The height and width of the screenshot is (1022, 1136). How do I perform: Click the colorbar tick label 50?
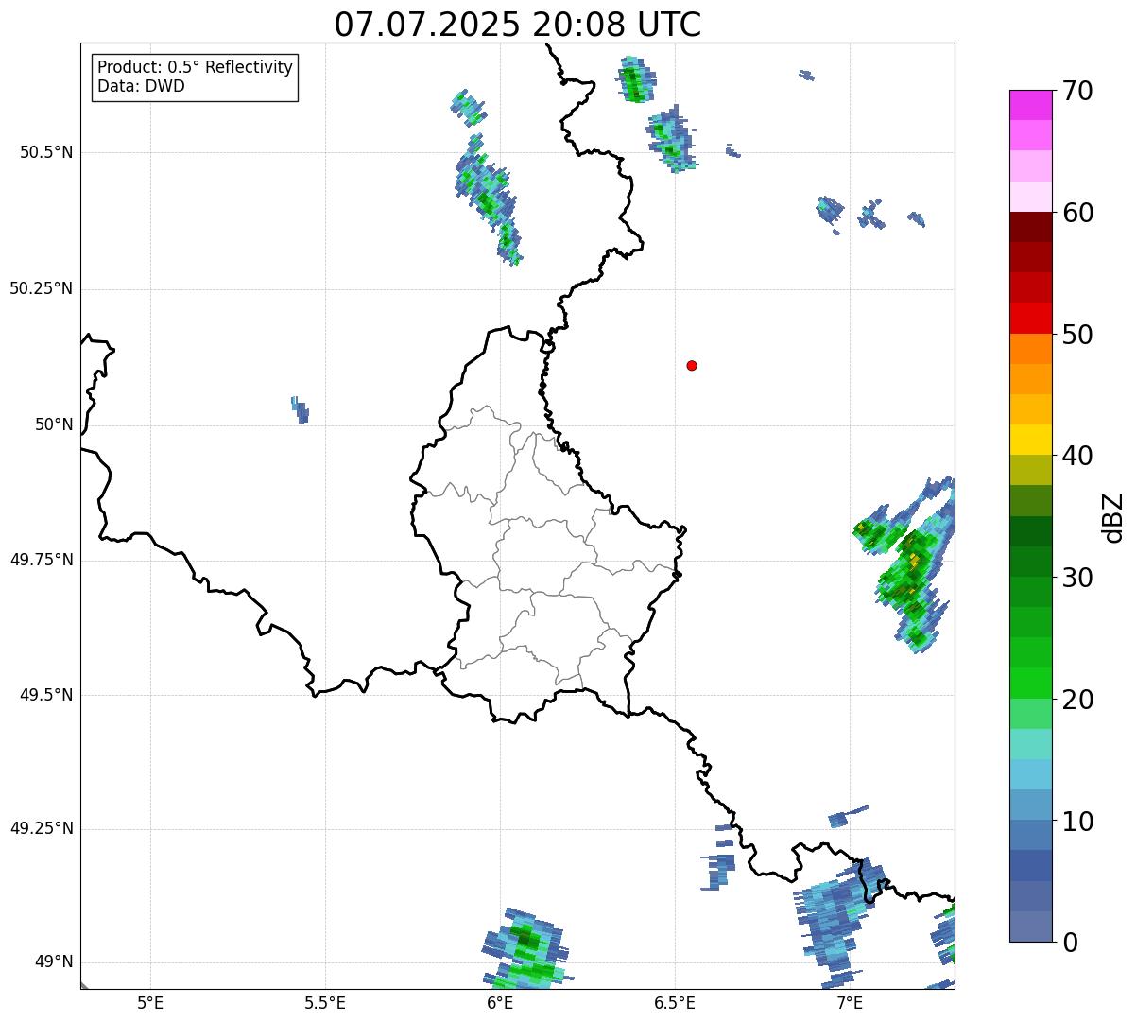[x=1077, y=335]
